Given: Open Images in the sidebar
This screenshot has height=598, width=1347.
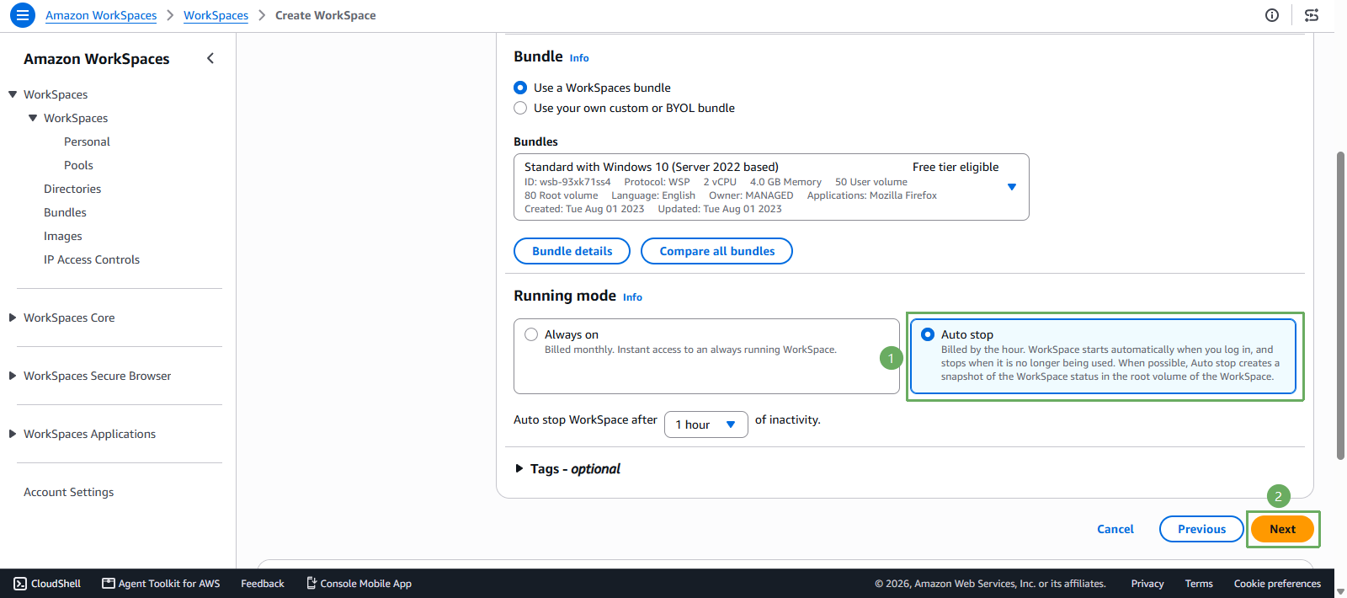Looking at the screenshot, I should (63, 236).
